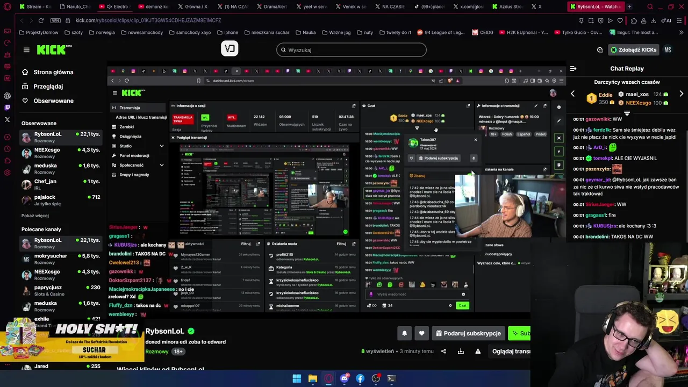The image size is (688, 387).
Task: Switch to Stream - Kick browser tab
Action: [x=36, y=6]
